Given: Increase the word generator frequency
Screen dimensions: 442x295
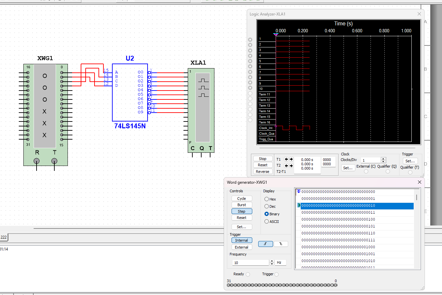Looking at the screenshot, I should point(272,261).
